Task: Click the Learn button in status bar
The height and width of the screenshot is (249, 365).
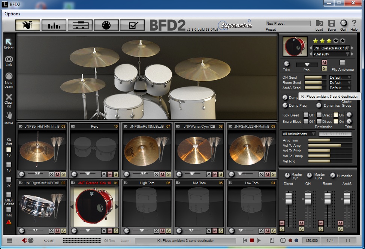Action: [125, 241]
